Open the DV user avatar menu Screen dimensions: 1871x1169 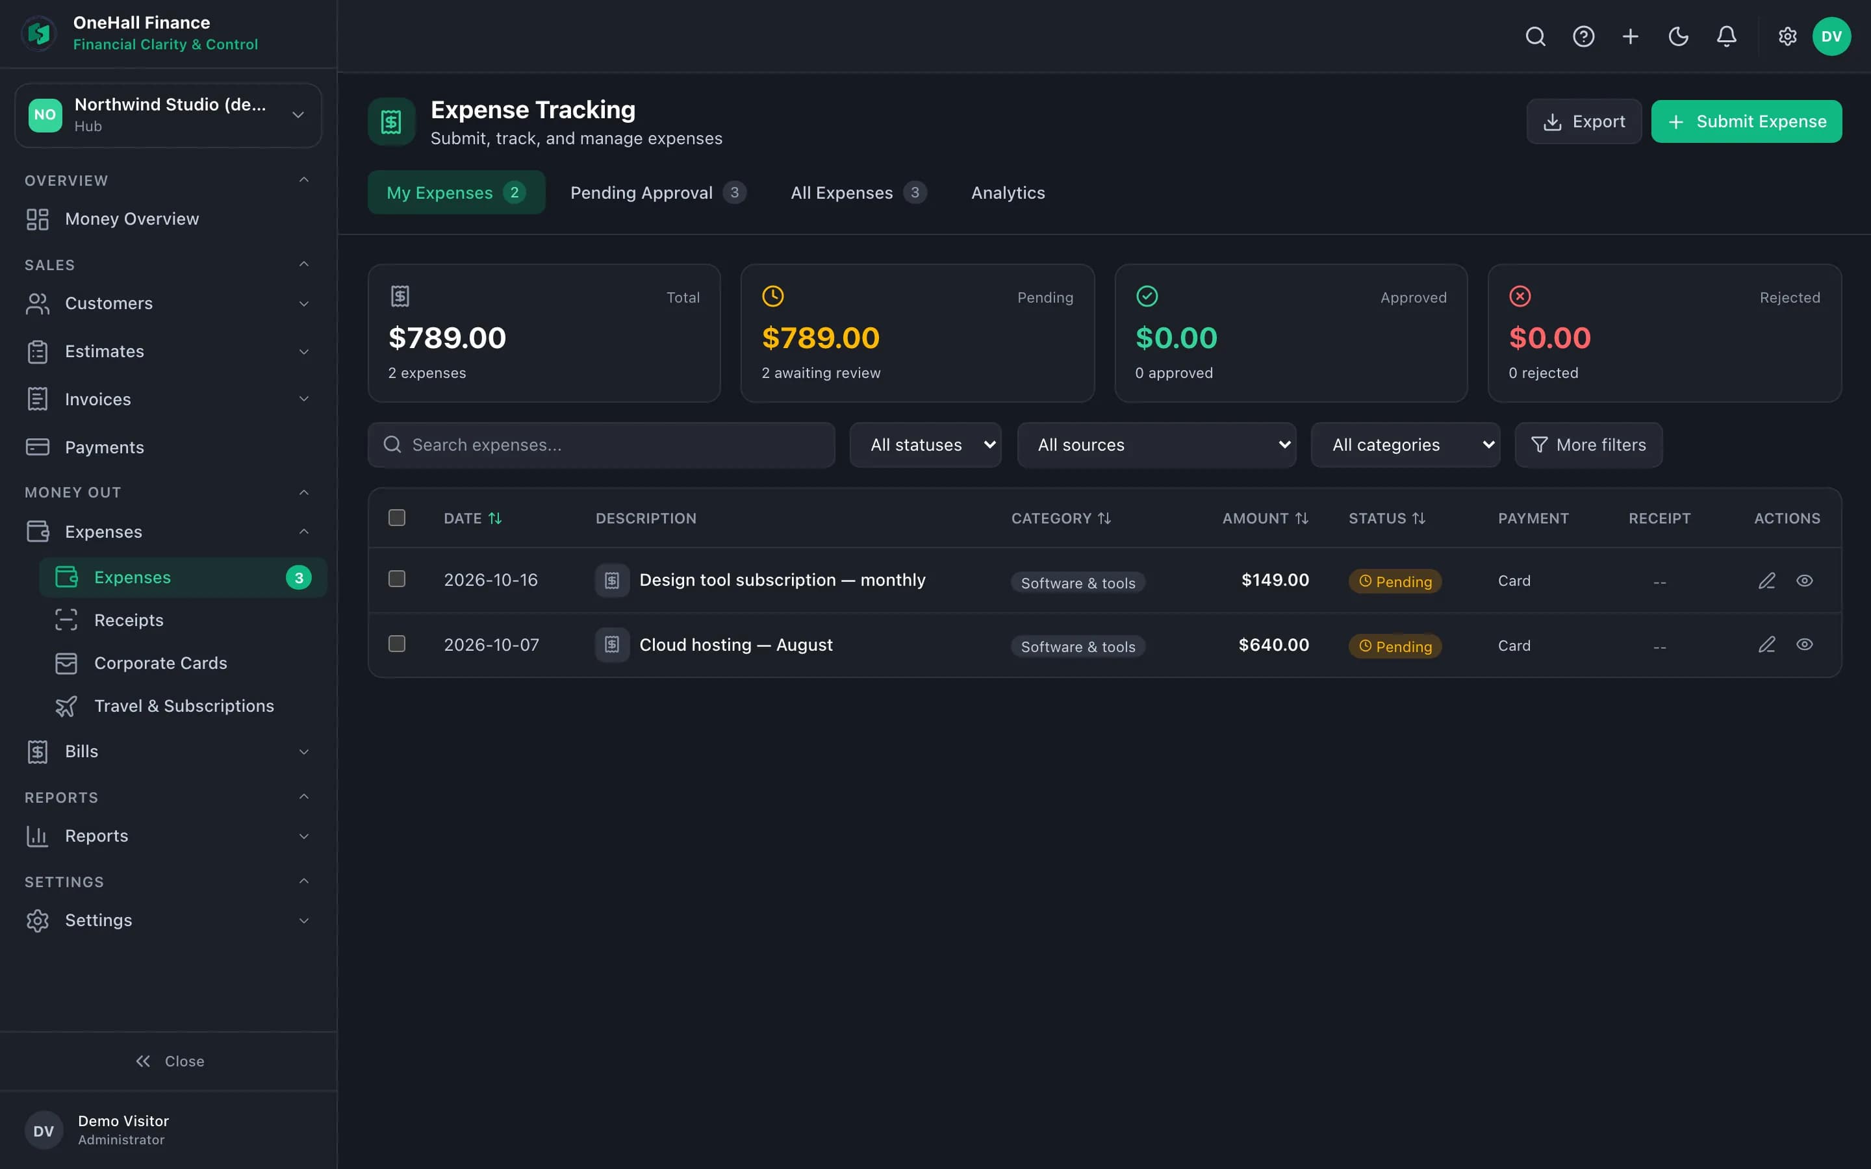pos(1831,36)
